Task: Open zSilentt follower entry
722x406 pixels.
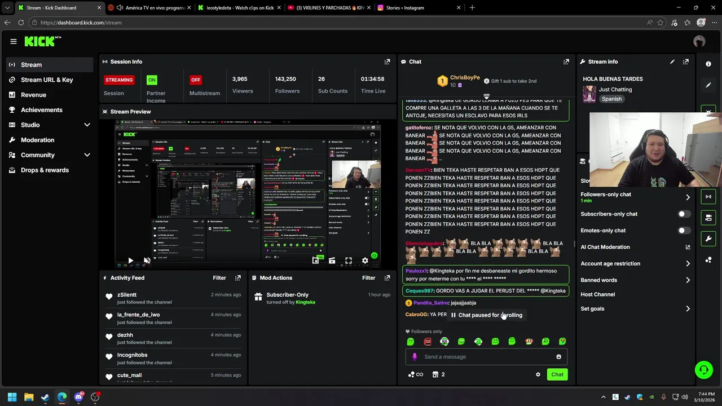Action: 173,298
